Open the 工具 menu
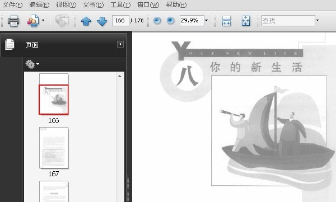The image size is (336, 202). pos(120,4)
